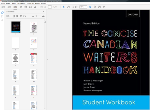Viewport: 150px width, 110px height.
Task: Open the search magnifier tool
Action: coord(35,7)
